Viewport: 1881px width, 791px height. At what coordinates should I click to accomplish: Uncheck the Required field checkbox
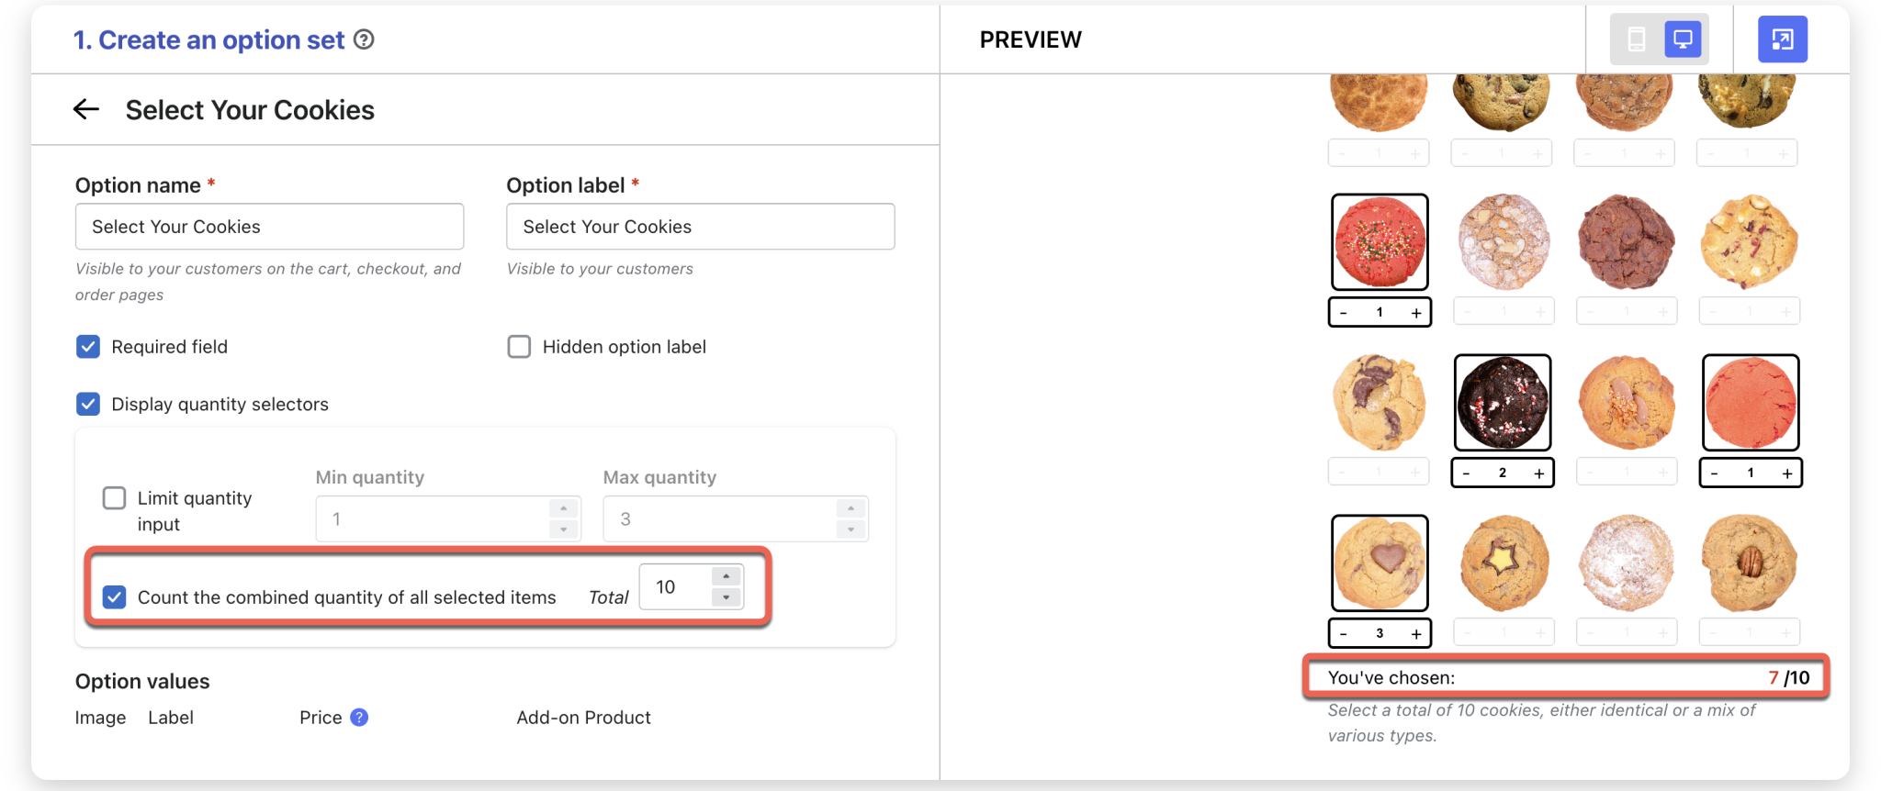pyautogui.click(x=87, y=346)
